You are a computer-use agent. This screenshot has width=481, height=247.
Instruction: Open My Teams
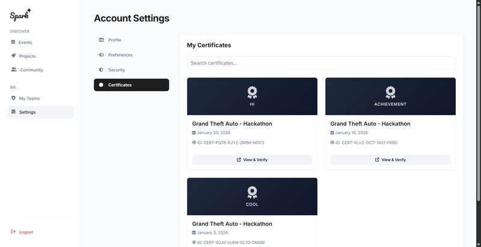pyautogui.click(x=40, y=98)
